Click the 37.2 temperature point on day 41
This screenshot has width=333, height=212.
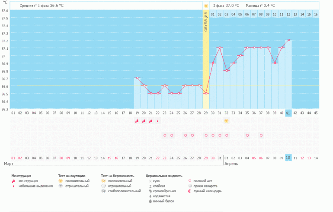[x=288, y=40]
